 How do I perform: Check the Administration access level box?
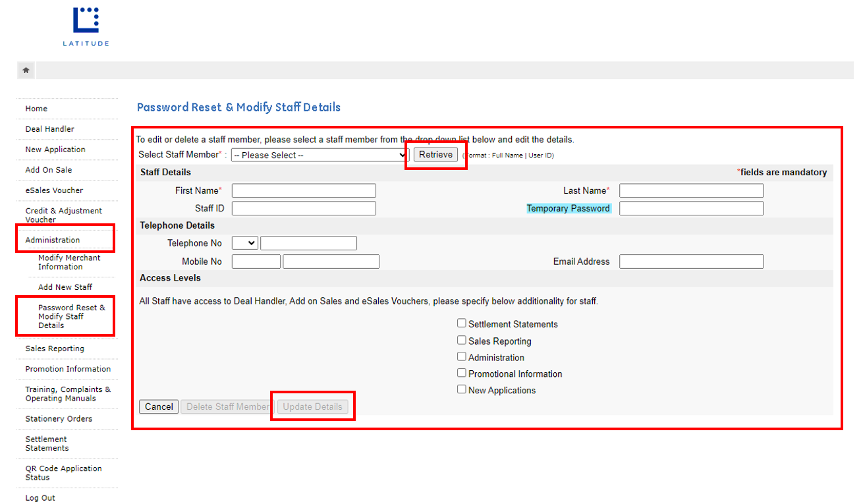tap(462, 357)
